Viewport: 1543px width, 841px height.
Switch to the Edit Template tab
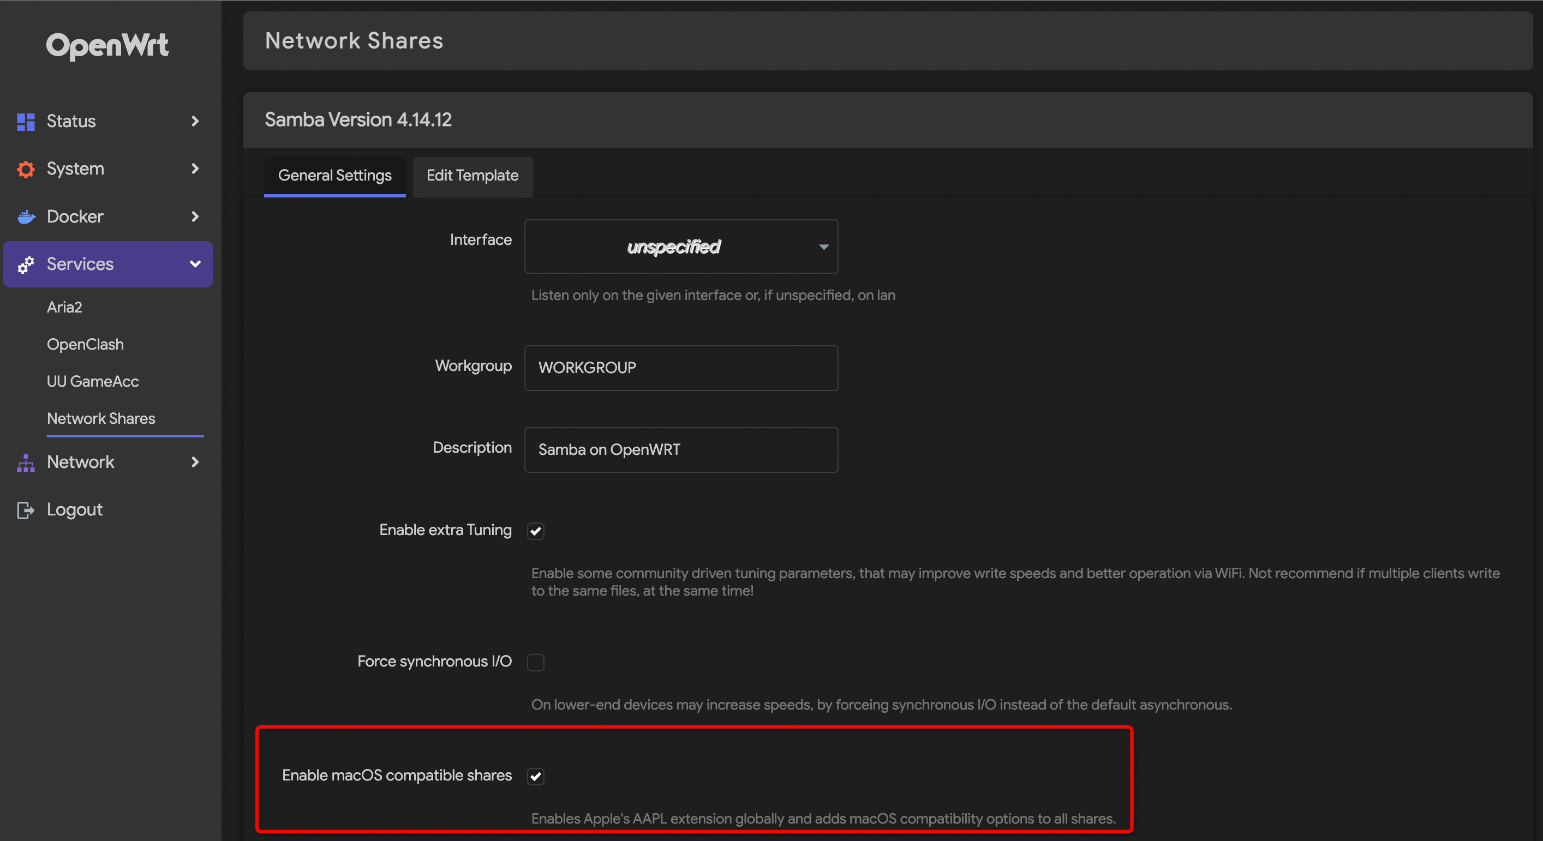(x=473, y=176)
